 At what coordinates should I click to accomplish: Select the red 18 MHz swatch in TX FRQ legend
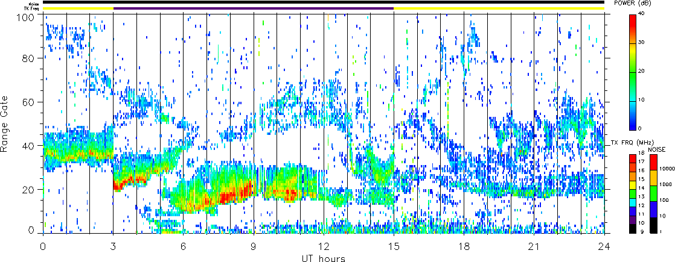tap(632, 157)
